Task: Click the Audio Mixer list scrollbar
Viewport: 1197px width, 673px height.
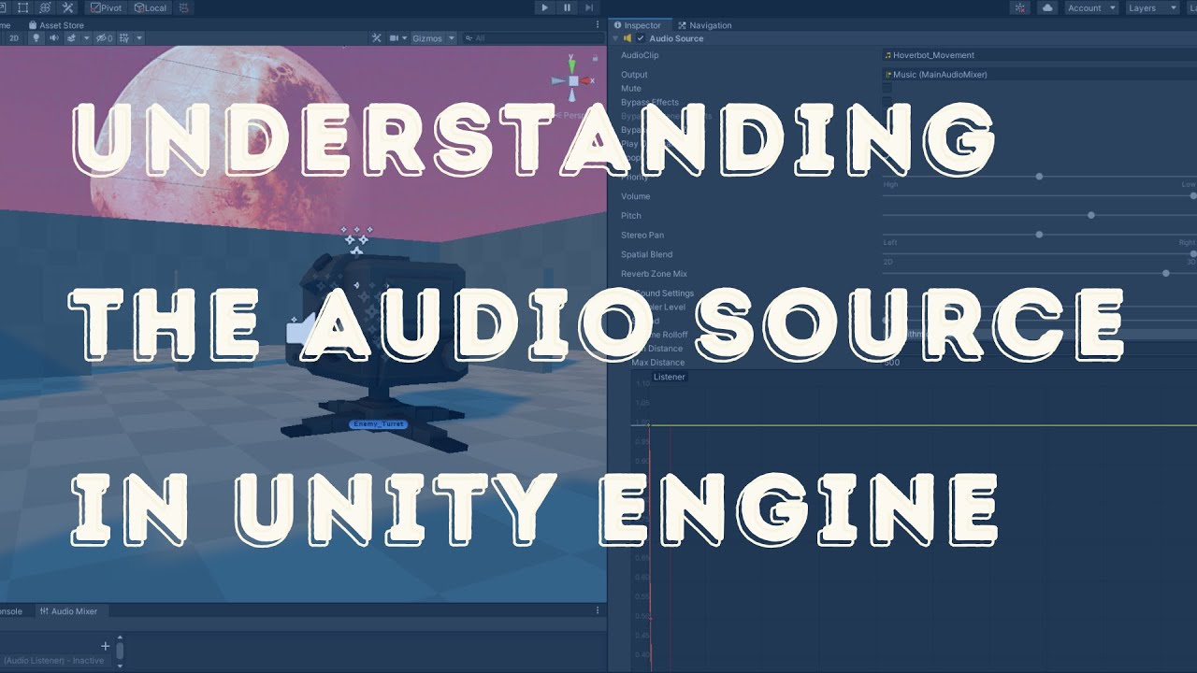Action: pos(119,651)
